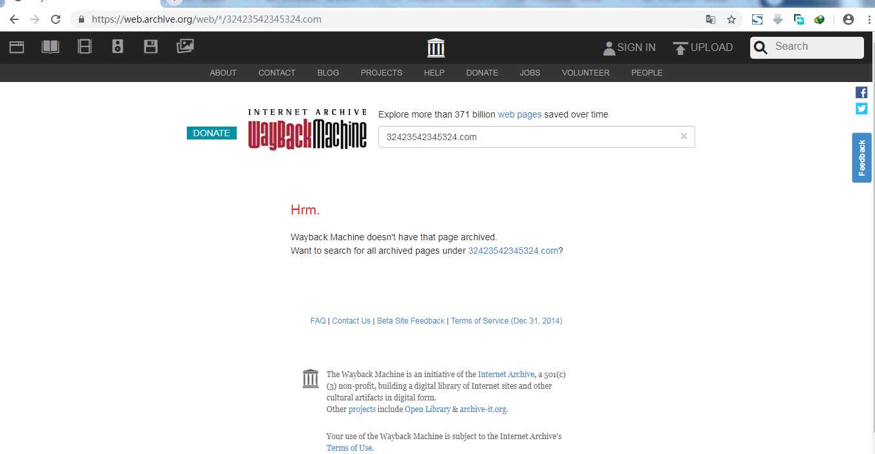Click the Wayback Machine logo
Image resolution: width=875 pixels, height=454 pixels.
(307, 130)
